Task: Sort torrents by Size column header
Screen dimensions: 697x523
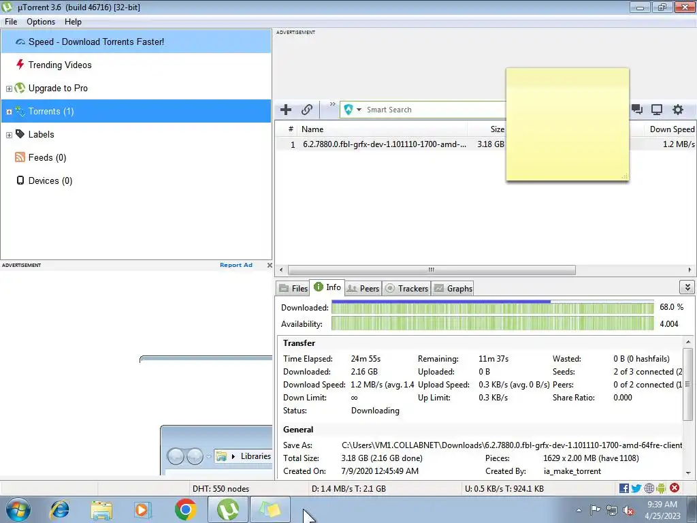Action: coord(487,129)
